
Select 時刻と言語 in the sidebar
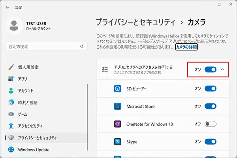pos(46,102)
